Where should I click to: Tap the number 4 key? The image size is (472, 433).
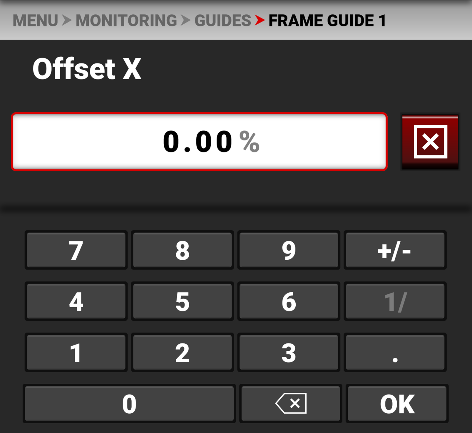(76, 301)
